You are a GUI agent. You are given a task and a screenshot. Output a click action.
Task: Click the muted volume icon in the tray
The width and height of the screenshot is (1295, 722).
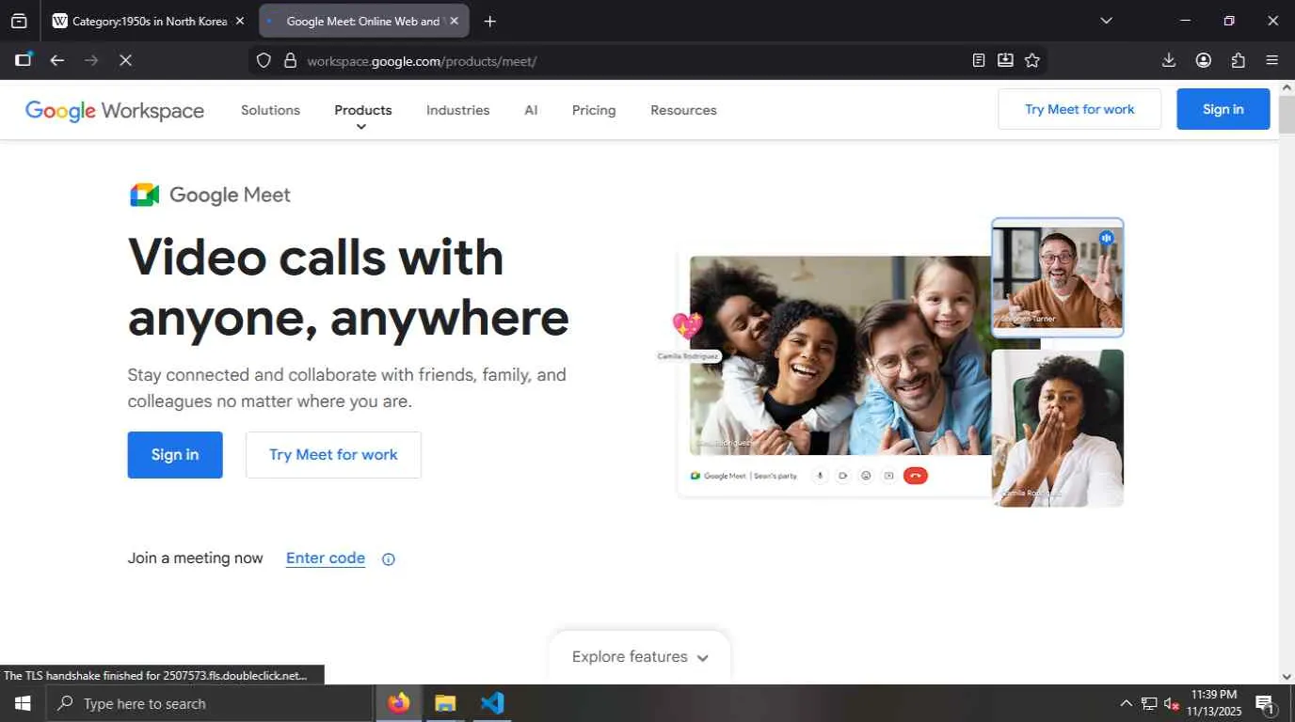pyautogui.click(x=1172, y=703)
